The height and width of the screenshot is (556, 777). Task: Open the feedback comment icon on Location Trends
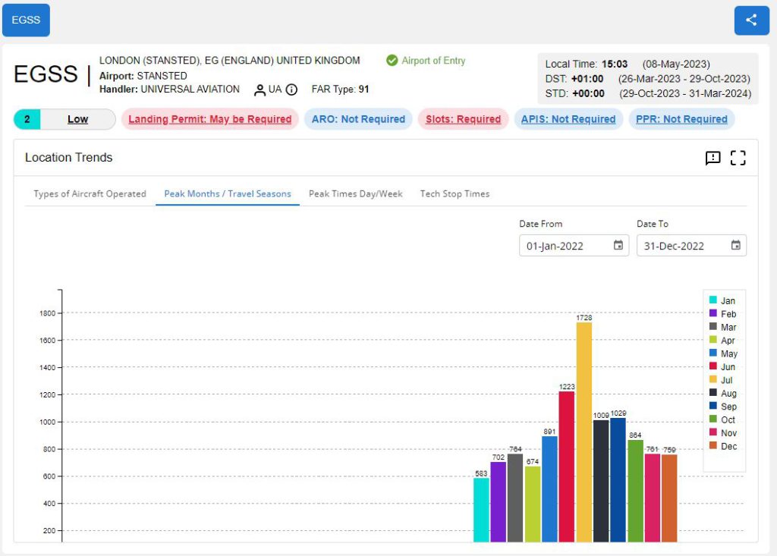coord(713,159)
